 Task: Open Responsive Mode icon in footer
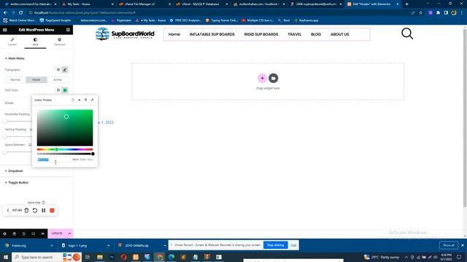[x=33, y=234]
